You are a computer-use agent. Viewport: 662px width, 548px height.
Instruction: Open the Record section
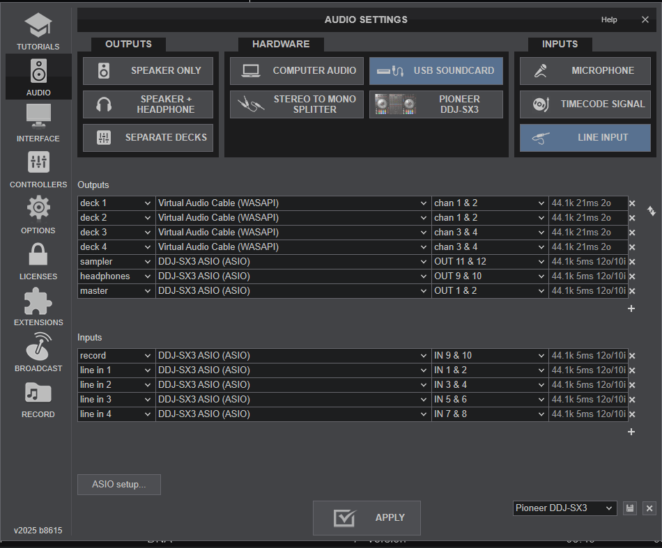[x=38, y=399]
